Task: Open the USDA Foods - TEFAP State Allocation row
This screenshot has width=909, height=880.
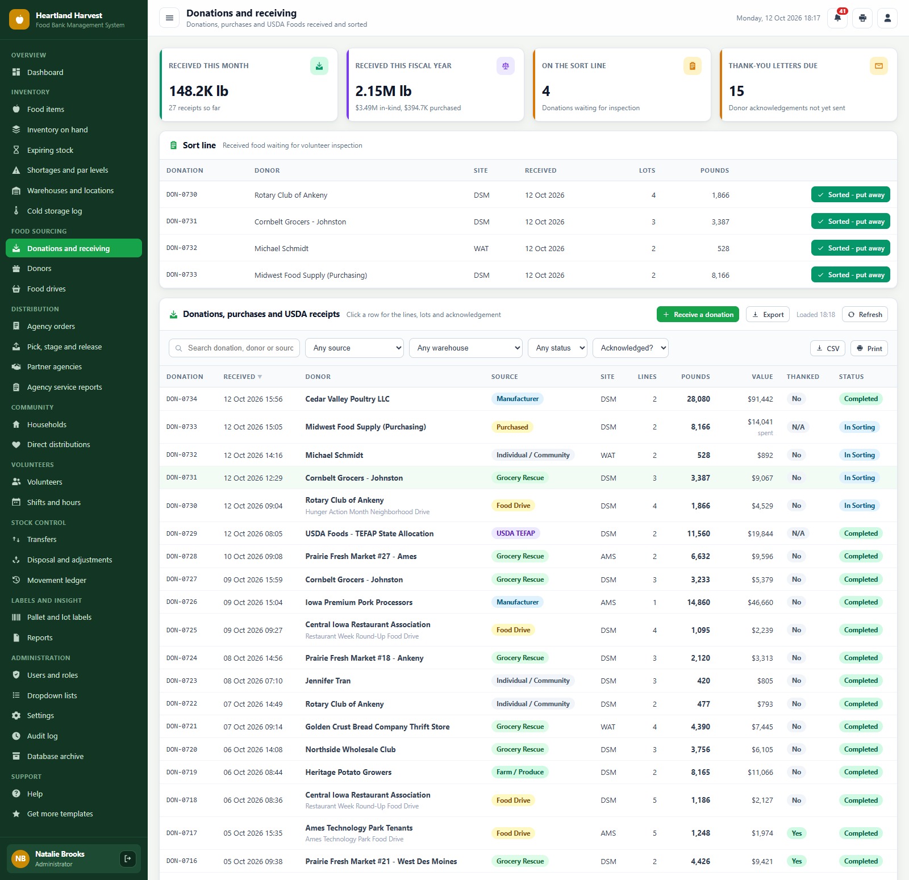Action: 528,533
